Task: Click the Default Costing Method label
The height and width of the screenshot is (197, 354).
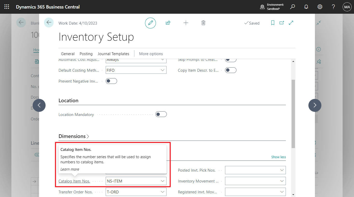Action: 79,70
